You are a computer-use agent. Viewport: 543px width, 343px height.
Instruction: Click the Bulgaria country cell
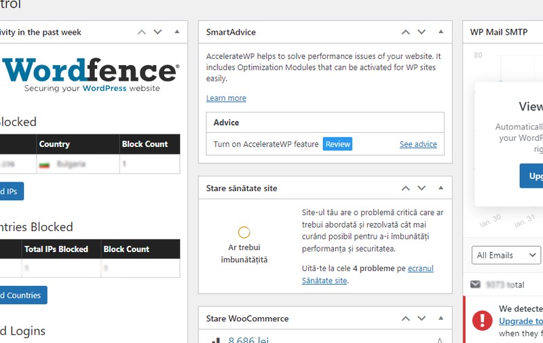click(x=78, y=164)
